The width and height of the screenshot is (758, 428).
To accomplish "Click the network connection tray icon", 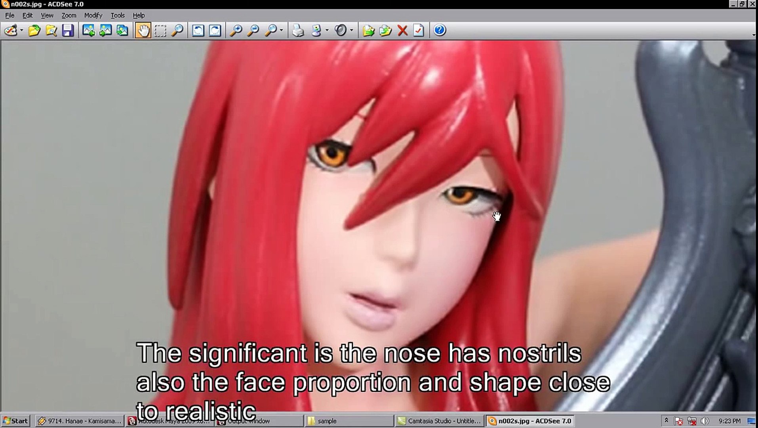I will (692, 421).
